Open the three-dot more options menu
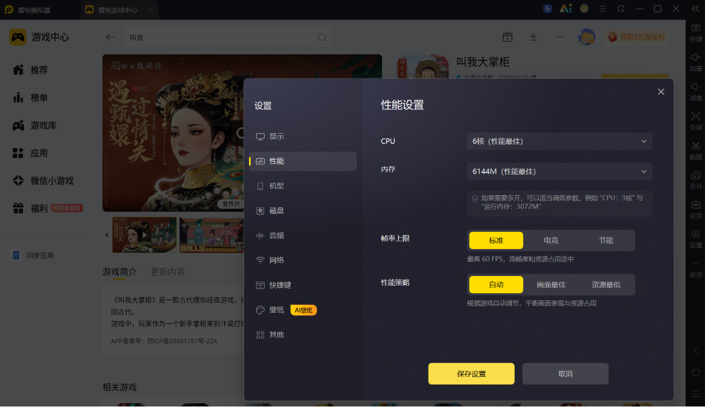Image resolution: width=705 pixels, height=407 pixels. [x=560, y=37]
